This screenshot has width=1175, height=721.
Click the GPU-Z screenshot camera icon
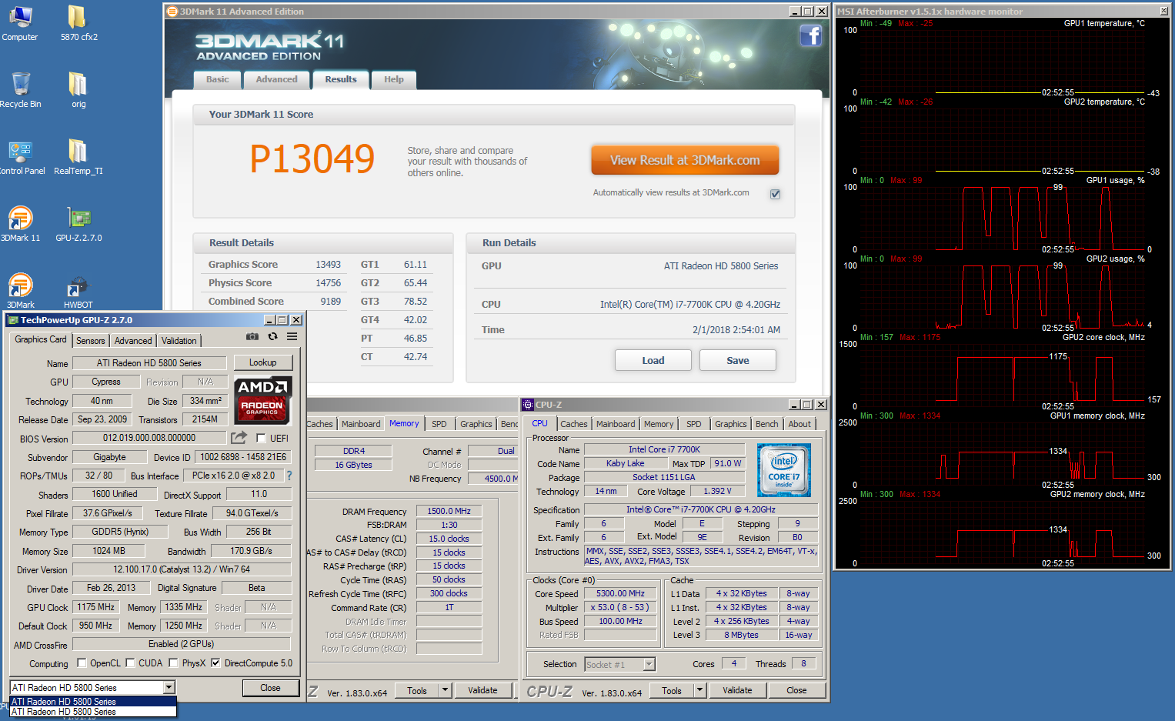[x=252, y=337]
